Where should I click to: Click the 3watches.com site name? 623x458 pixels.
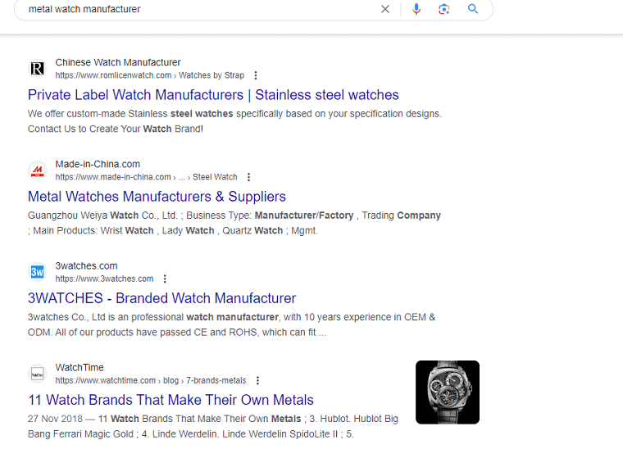pyautogui.click(x=86, y=265)
